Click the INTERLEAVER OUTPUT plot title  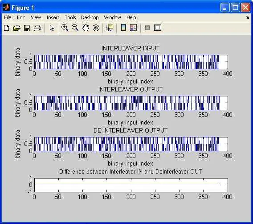click(131, 89)
